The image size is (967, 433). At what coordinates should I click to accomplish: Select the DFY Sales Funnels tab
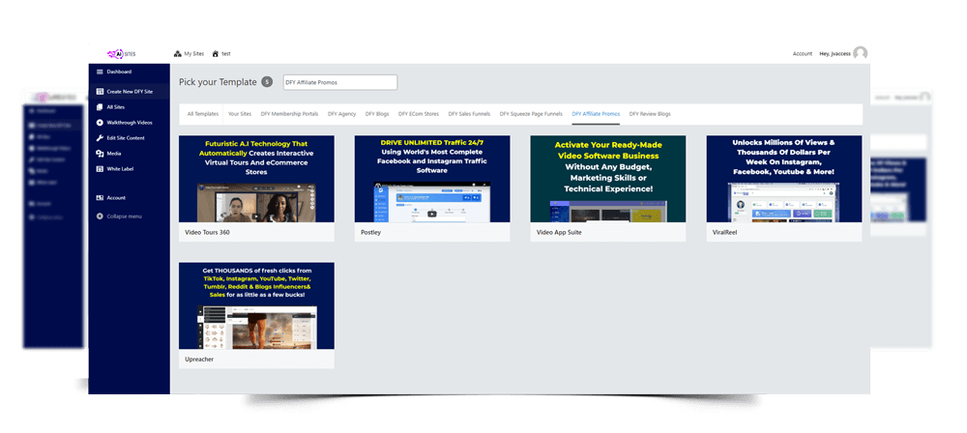click(469, 114)
